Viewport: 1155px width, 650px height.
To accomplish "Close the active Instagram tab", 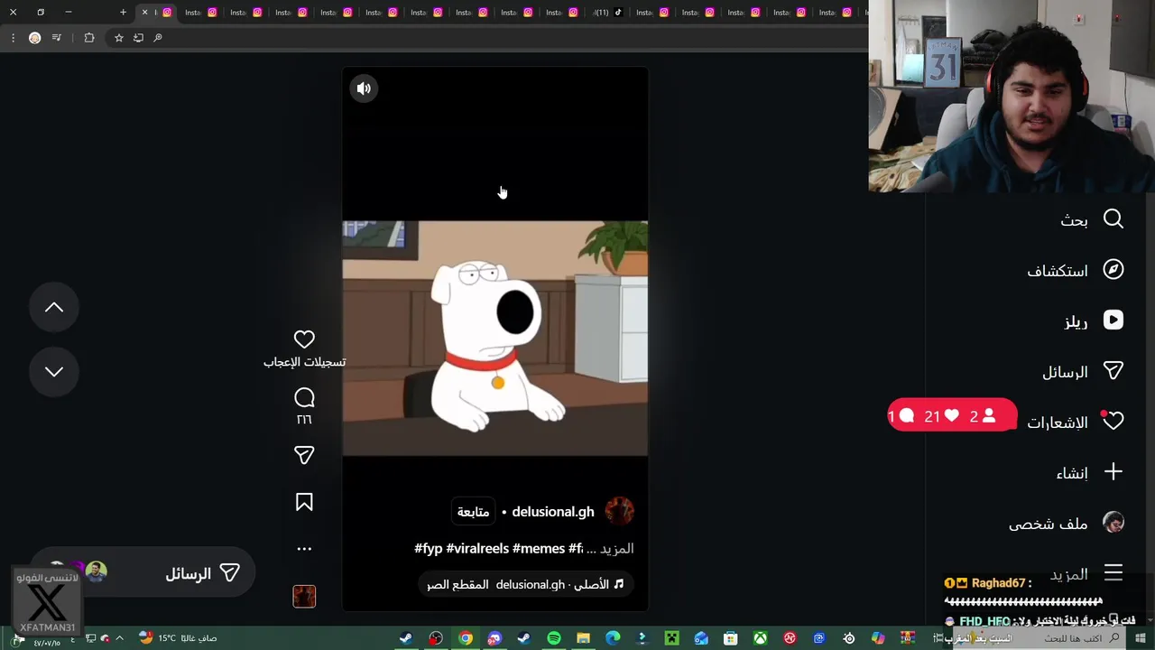I will [x=144, y=13].
